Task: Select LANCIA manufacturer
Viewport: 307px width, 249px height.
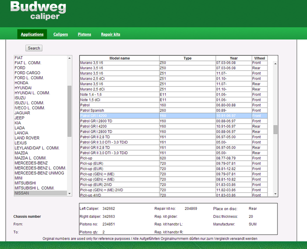Action: click(41, 133)
